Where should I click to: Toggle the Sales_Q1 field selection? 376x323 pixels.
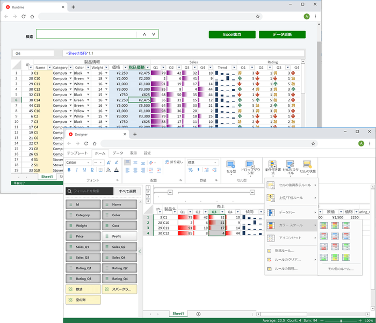pyautogui.click(x=83, y=246)
